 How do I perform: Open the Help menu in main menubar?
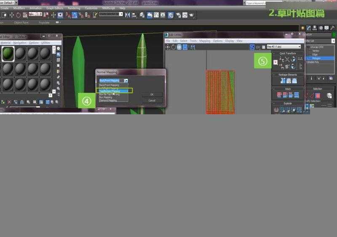click(122, 8)
